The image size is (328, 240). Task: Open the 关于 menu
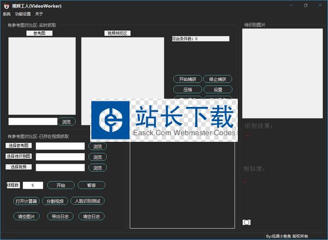point(39,14)
